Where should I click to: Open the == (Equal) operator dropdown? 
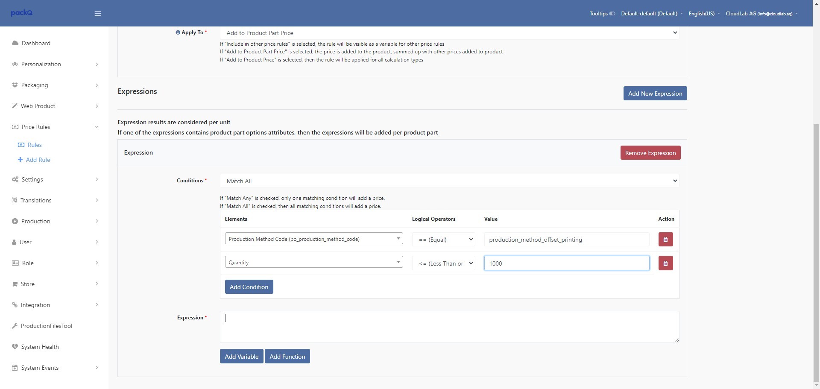(x=444, y=240)
